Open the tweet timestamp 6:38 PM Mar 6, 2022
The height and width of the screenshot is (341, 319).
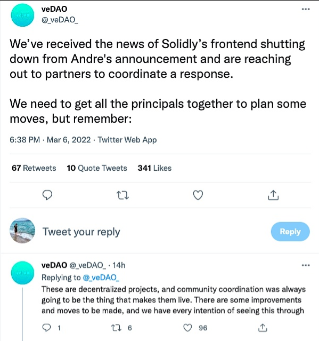50,140
